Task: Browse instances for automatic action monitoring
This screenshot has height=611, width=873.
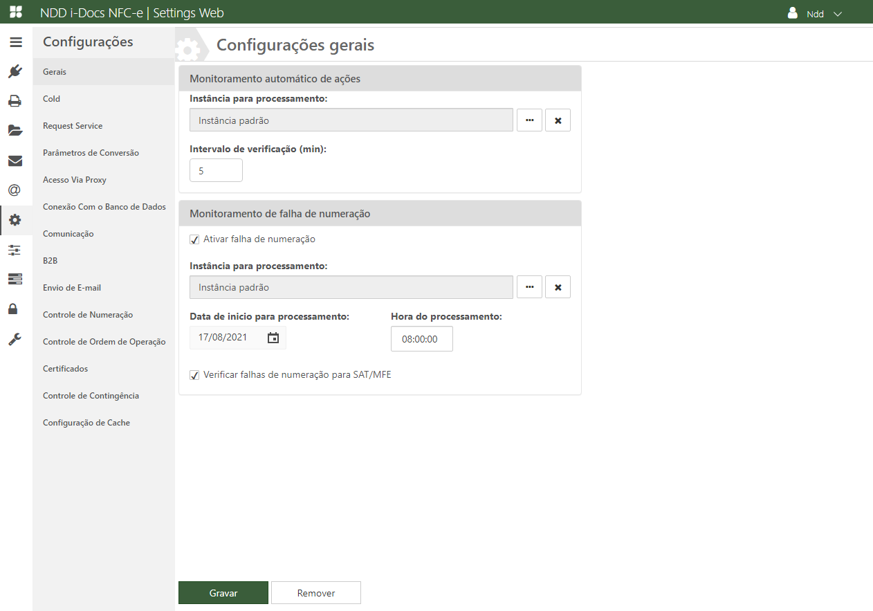Action: click(x=529, y=120)
